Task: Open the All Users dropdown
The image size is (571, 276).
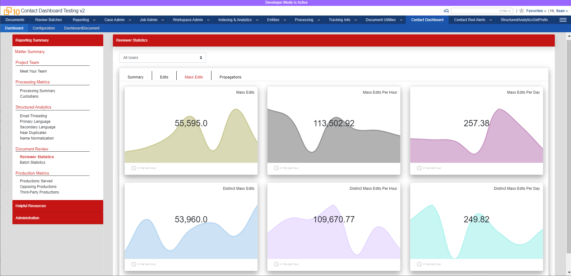Action: point(162,58)
